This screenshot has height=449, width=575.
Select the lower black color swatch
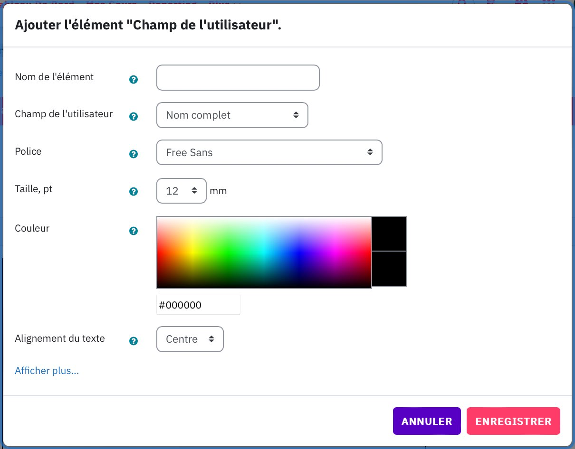(x=389, y=269)
